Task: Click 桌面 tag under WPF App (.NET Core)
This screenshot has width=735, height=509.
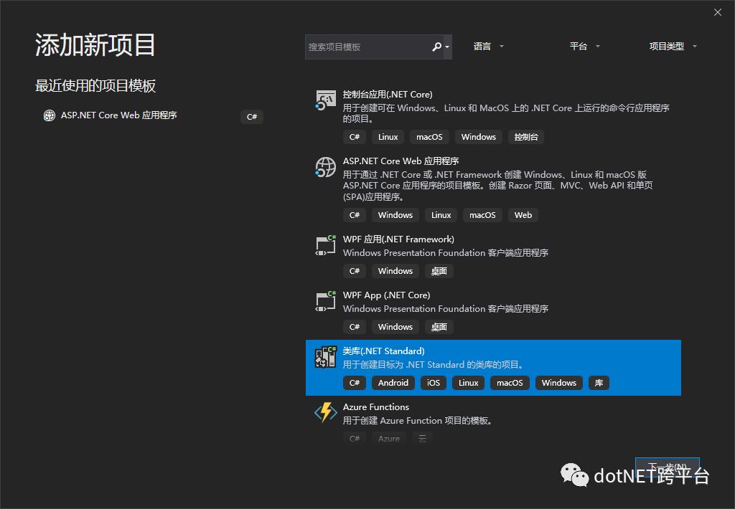Action: [439, 327]
